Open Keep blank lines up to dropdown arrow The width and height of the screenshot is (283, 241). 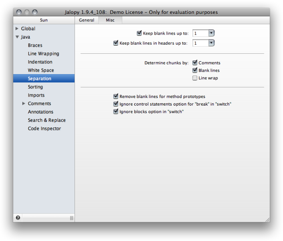(x=211, y=33)
